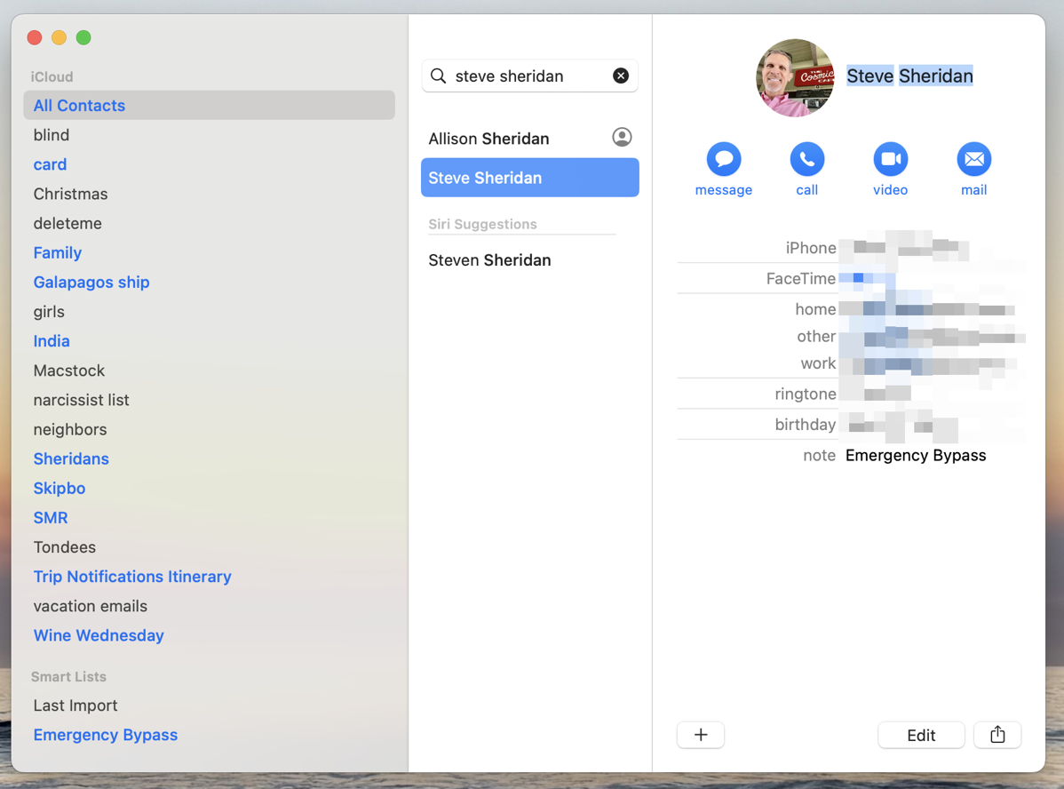
Task: Compose an email via the mail icon
Action: pos(973,160)
